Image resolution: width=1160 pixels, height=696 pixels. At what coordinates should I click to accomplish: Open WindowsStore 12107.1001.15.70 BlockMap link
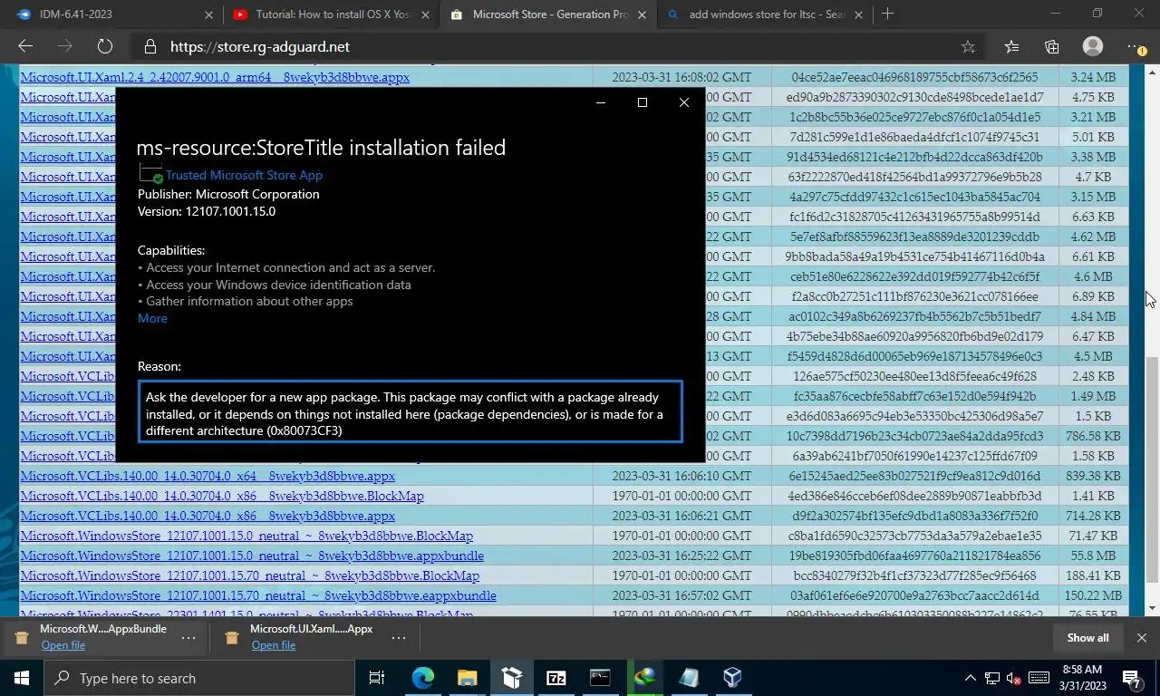click(250, 575)
